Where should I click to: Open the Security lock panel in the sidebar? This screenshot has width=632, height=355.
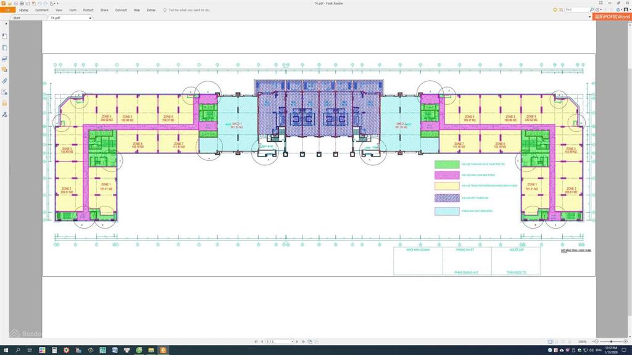pos(4,104)
